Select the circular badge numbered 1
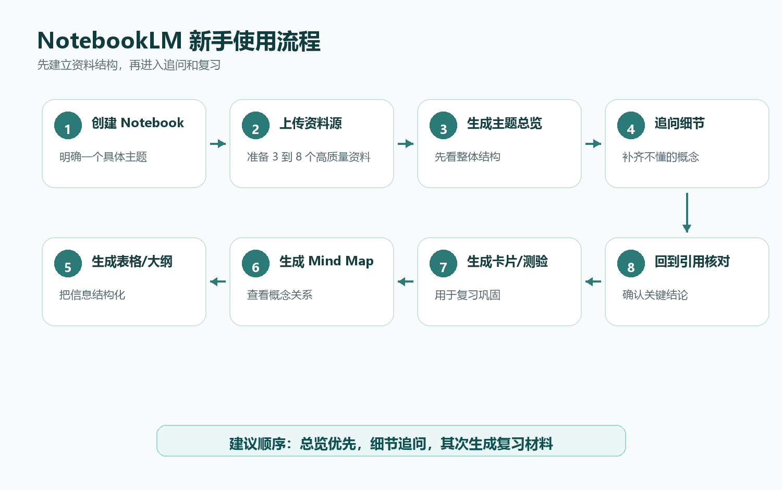This screenshot has width=782, height=490. click(68, 126)
